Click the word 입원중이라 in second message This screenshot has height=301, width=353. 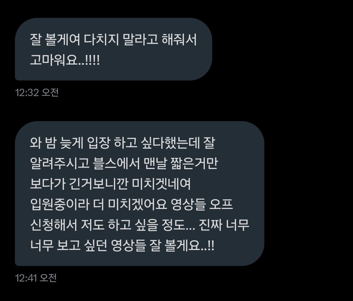(59, 205)
